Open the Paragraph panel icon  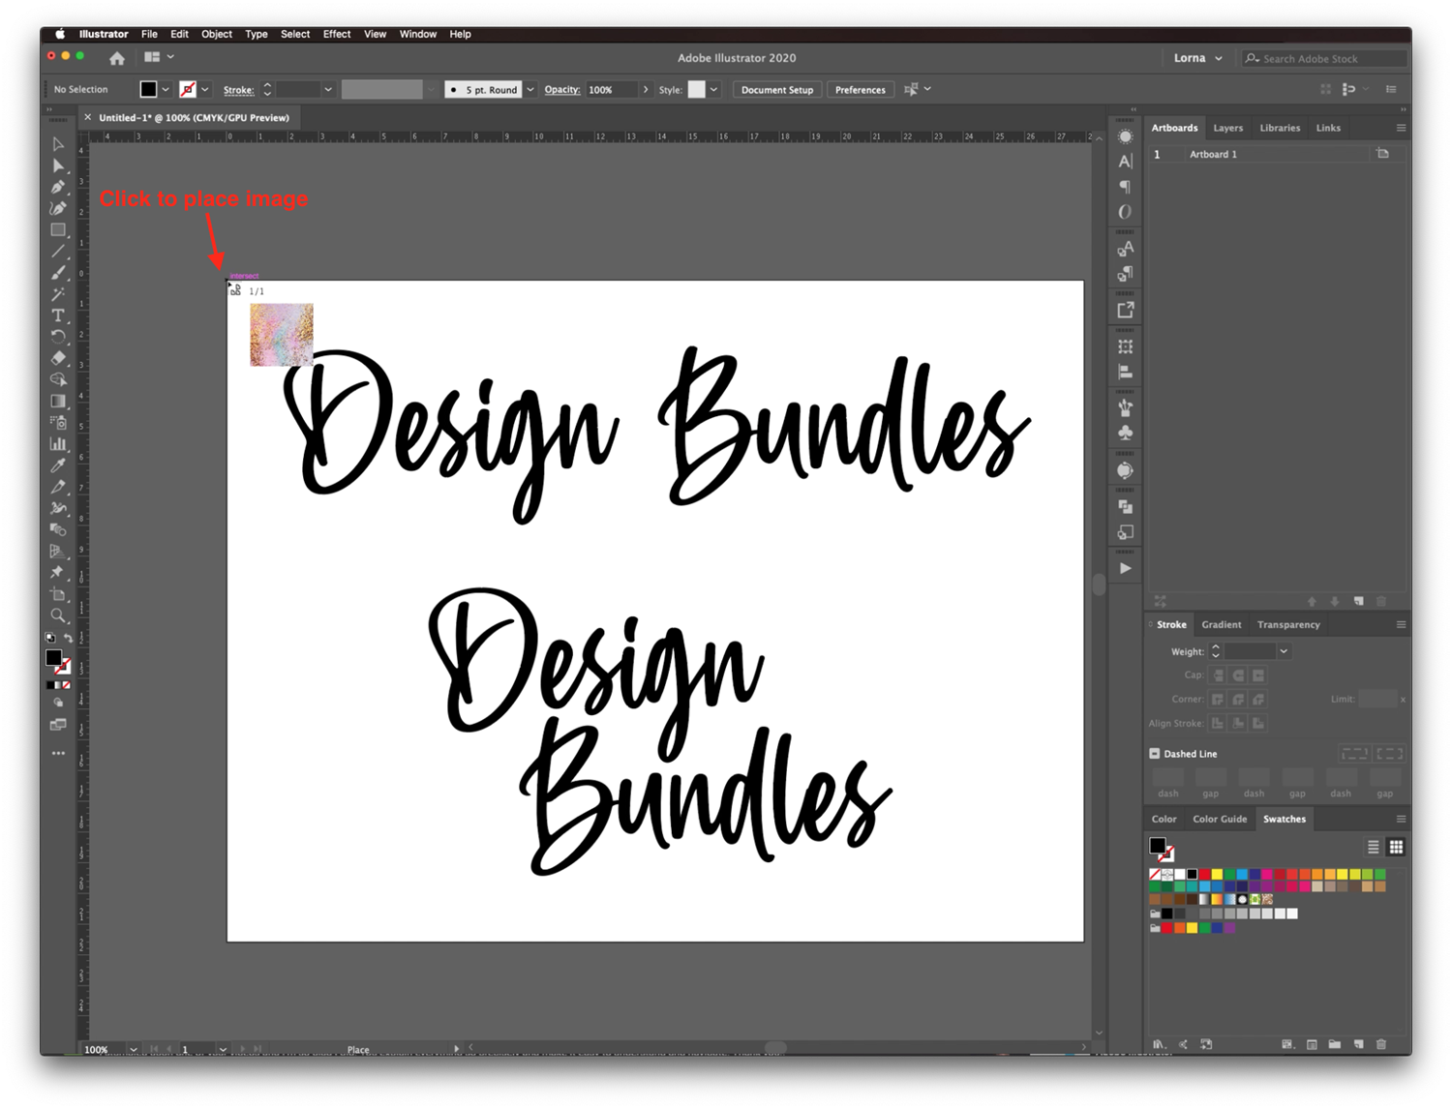pos(1125,187)
